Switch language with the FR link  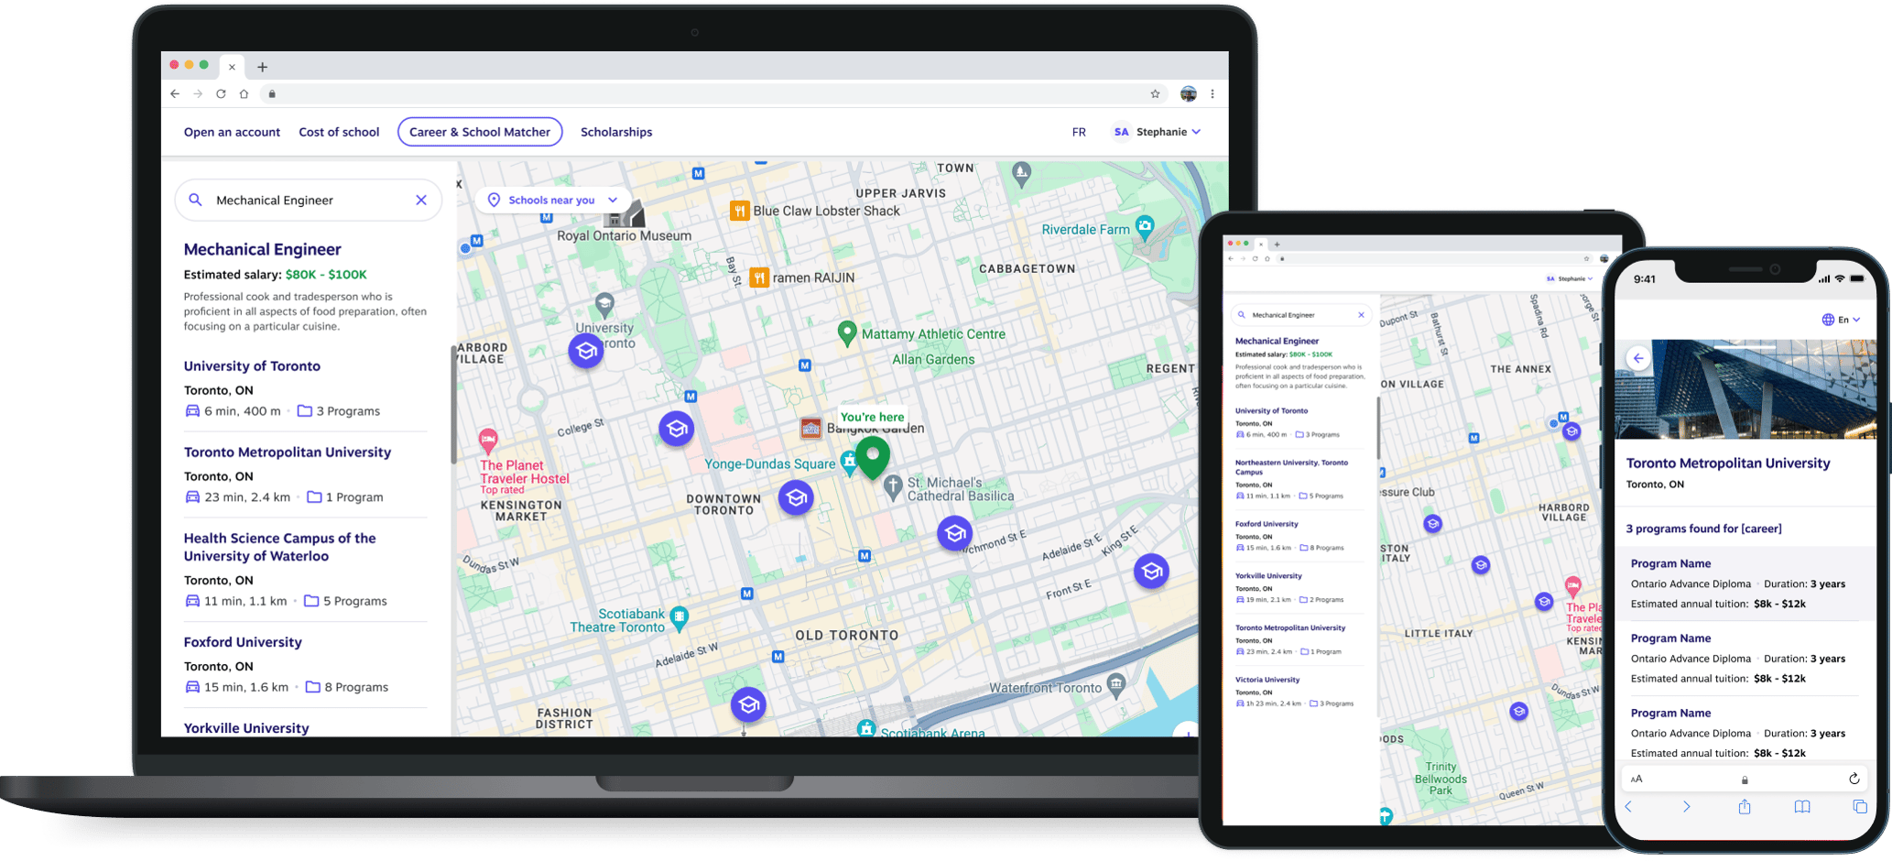click(1079, 132)
